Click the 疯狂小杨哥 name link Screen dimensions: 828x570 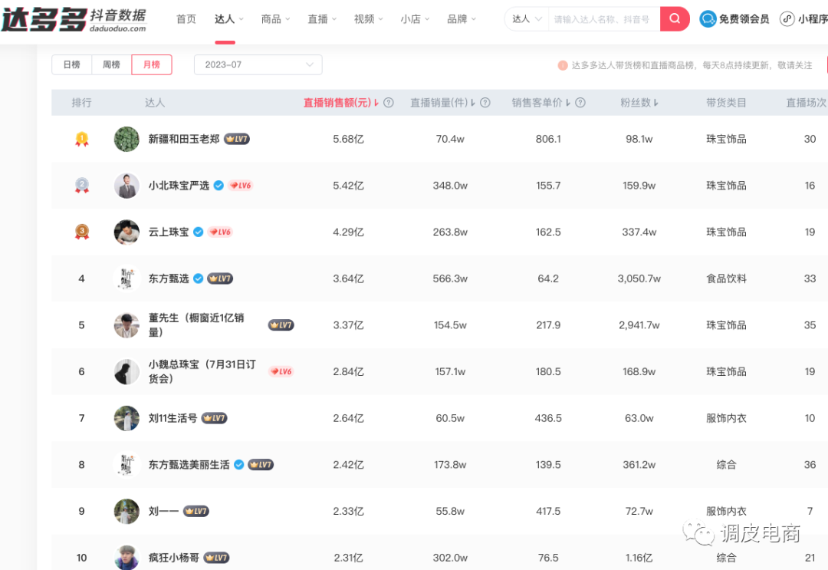(174, 558)
